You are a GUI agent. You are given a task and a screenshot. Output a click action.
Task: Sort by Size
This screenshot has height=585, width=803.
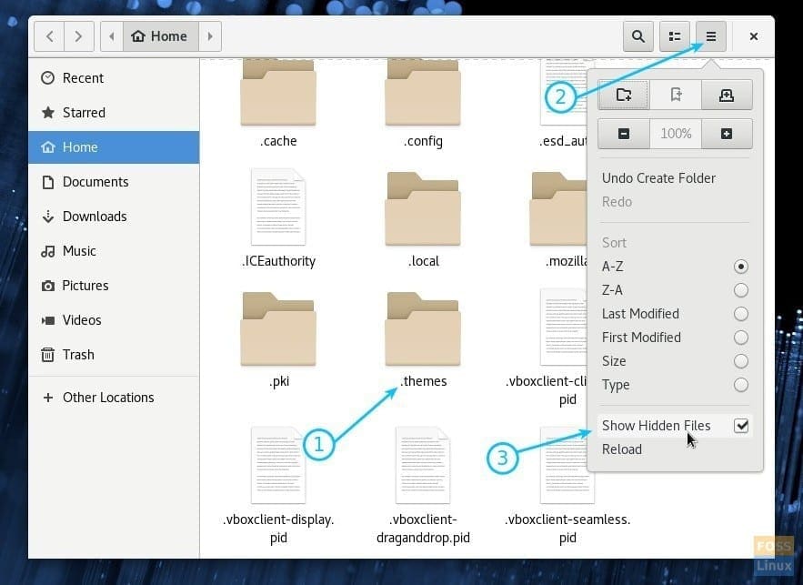pyautogui.click(x=675, y=361)
